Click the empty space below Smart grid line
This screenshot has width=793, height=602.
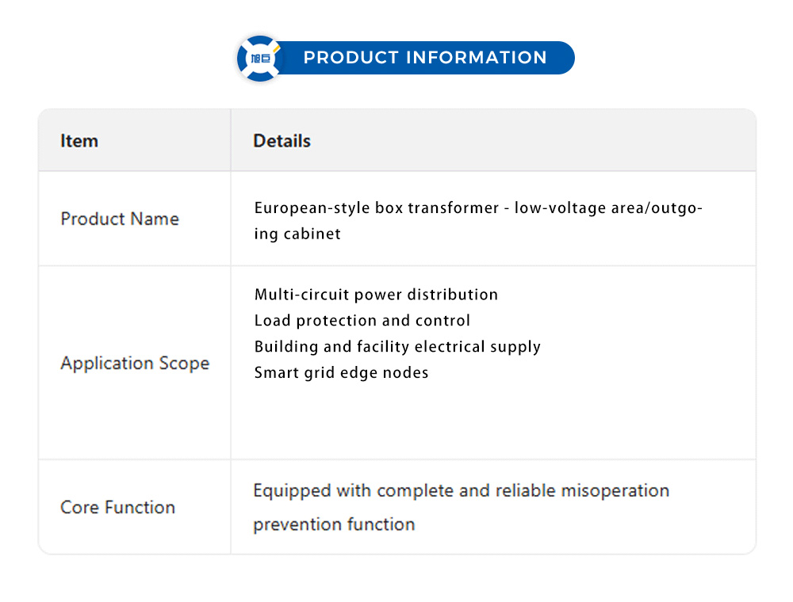coord(492,420)
